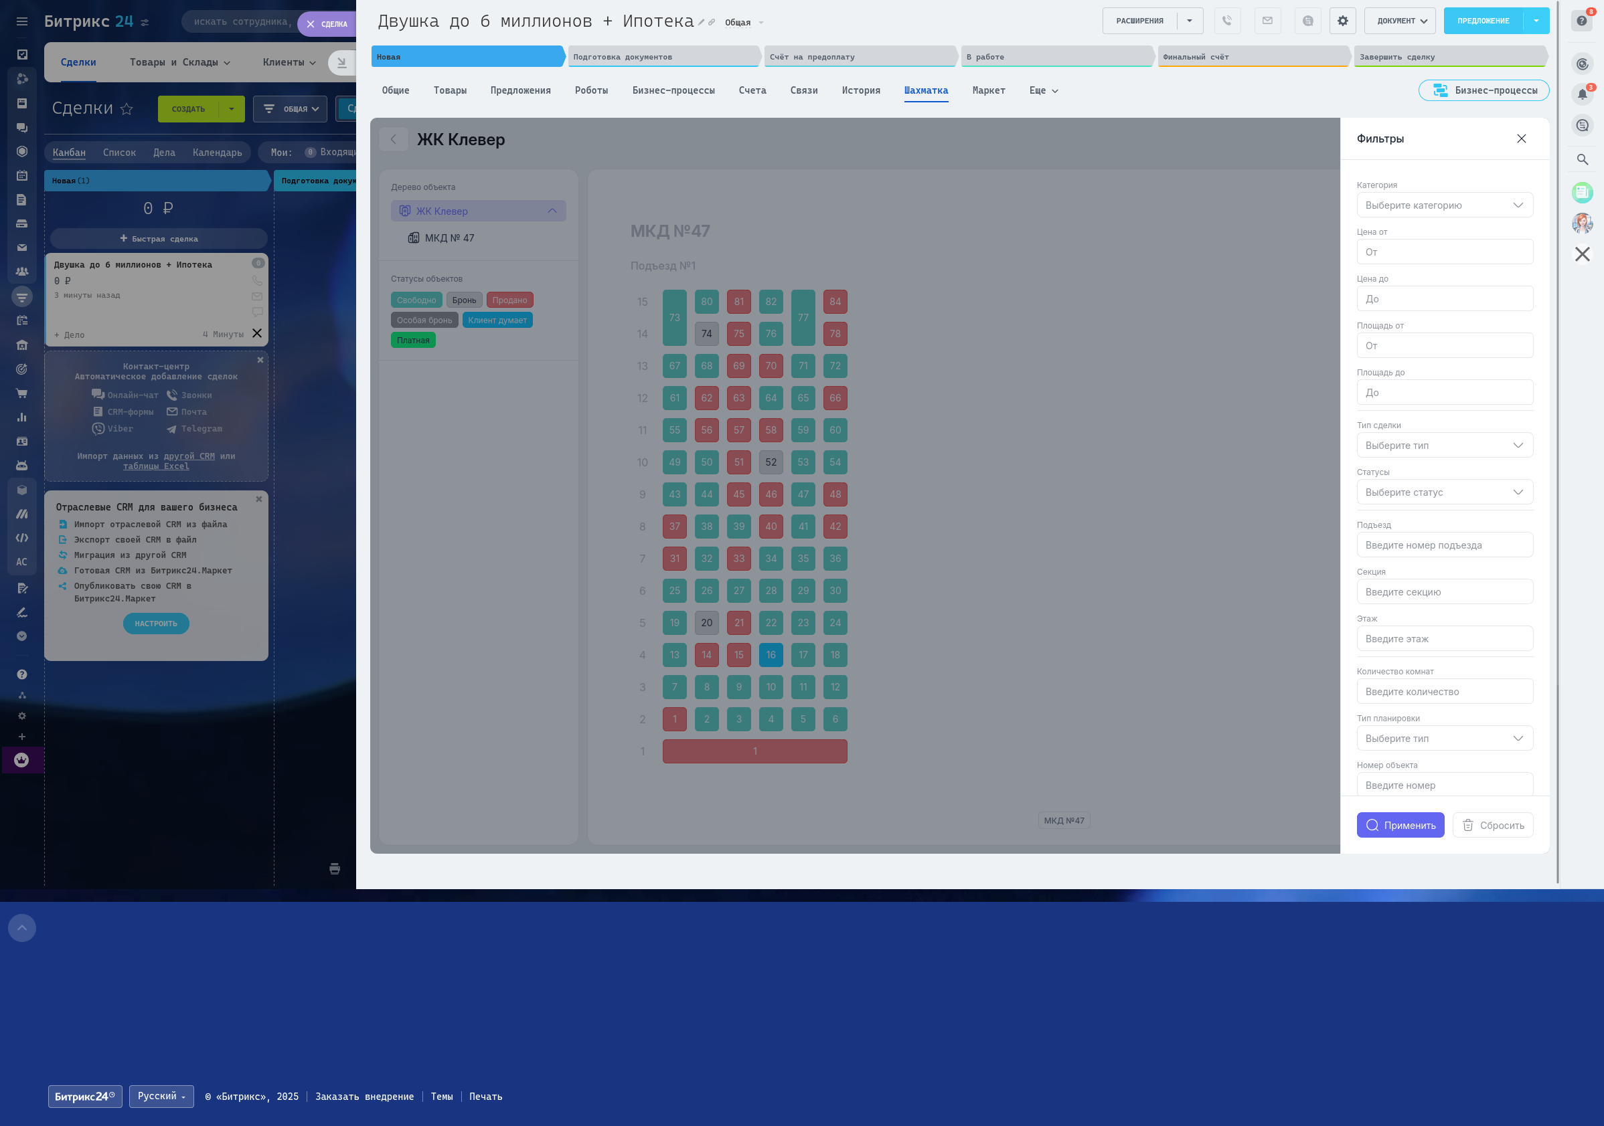Viewport: 1604px width, 1126px height.
Task: Click the Применить filter button
Action: [x=1399, y=825]
